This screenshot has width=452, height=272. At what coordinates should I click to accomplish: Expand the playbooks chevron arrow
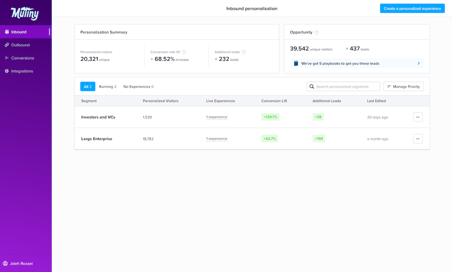[418, 63]
